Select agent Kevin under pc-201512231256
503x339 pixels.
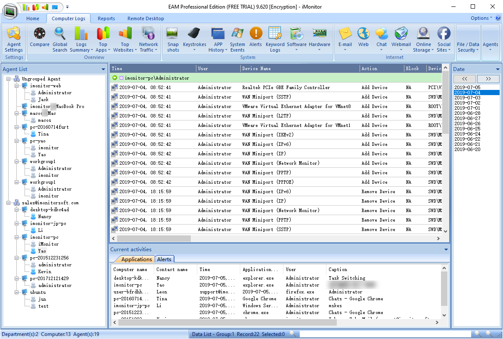click(45, 271)
